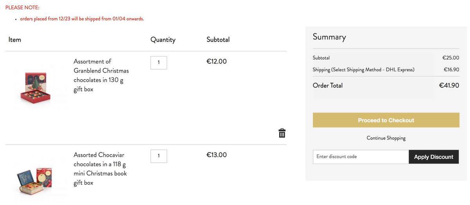Focus the Enter discount code field

(x=360, y=157)
